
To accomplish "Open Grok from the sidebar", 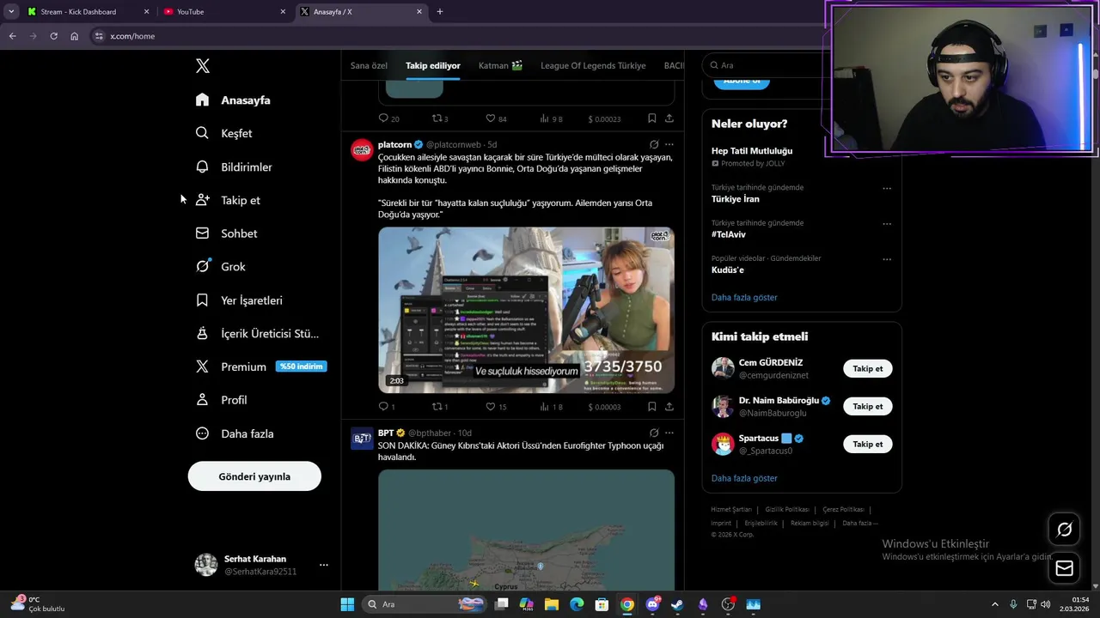I will point(221,267).
